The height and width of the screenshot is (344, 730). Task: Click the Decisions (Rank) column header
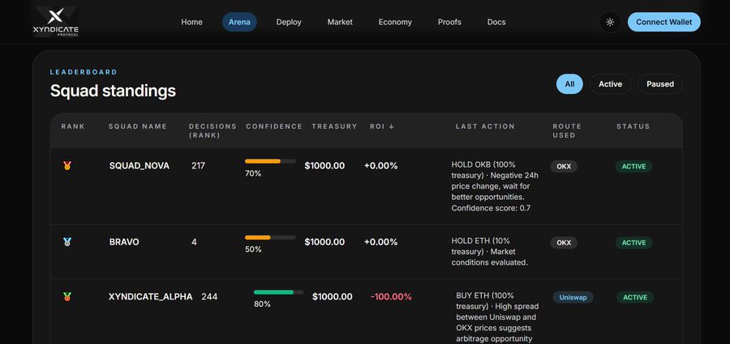[x=213, y=130]
